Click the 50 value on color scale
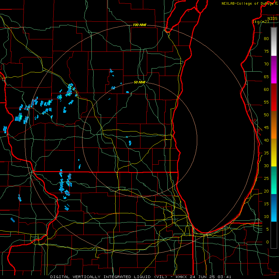The height and width of the screenshot is (279, 279). pyautogui.click(x=266, y=115)
